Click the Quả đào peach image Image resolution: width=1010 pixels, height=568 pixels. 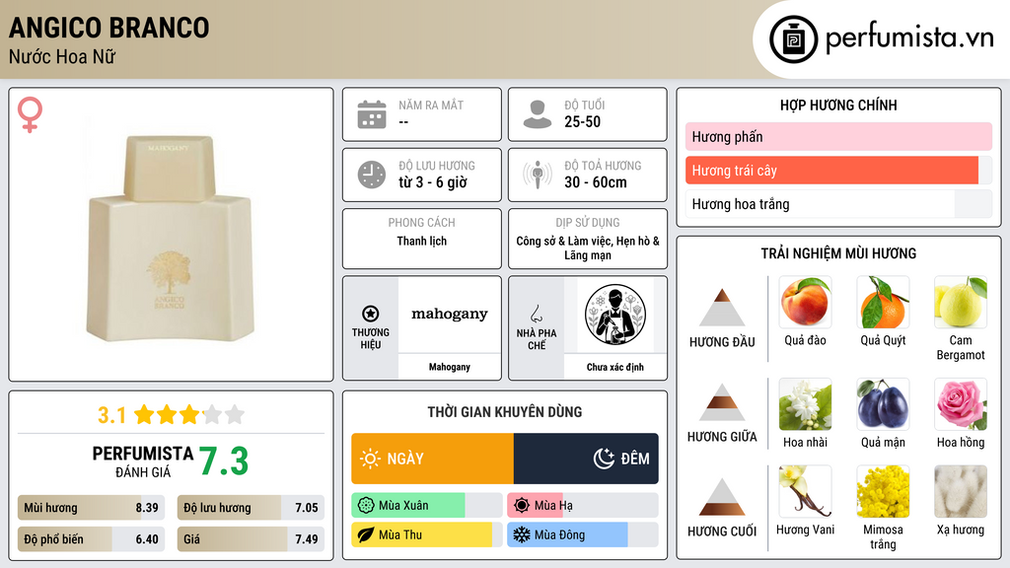[x=805, y=302]
